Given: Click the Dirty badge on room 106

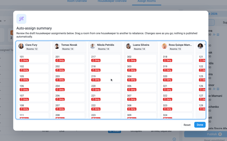Looking at the screenshot, I should click(x=24, y=90).
